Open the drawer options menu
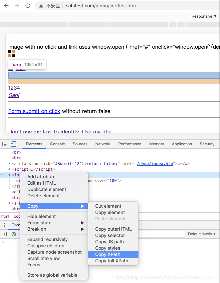This screenshot has height=283, width=220. pyautogui.click(x=4, y=225)
